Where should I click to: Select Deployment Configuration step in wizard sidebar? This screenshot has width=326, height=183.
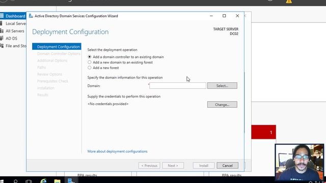click(57, 47)
